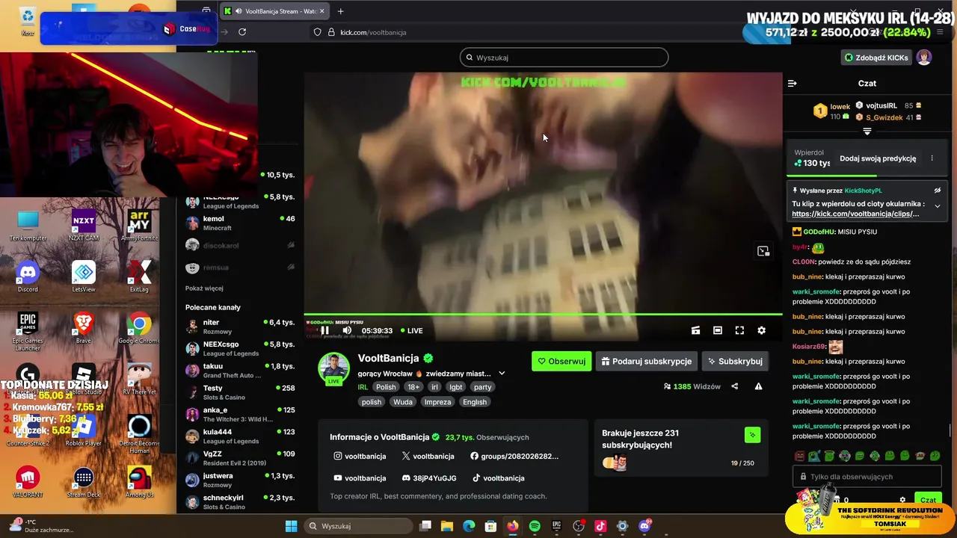The image size is (957, 538).
Task: Open the Windows Start menu
Action: tap(292, 526)
